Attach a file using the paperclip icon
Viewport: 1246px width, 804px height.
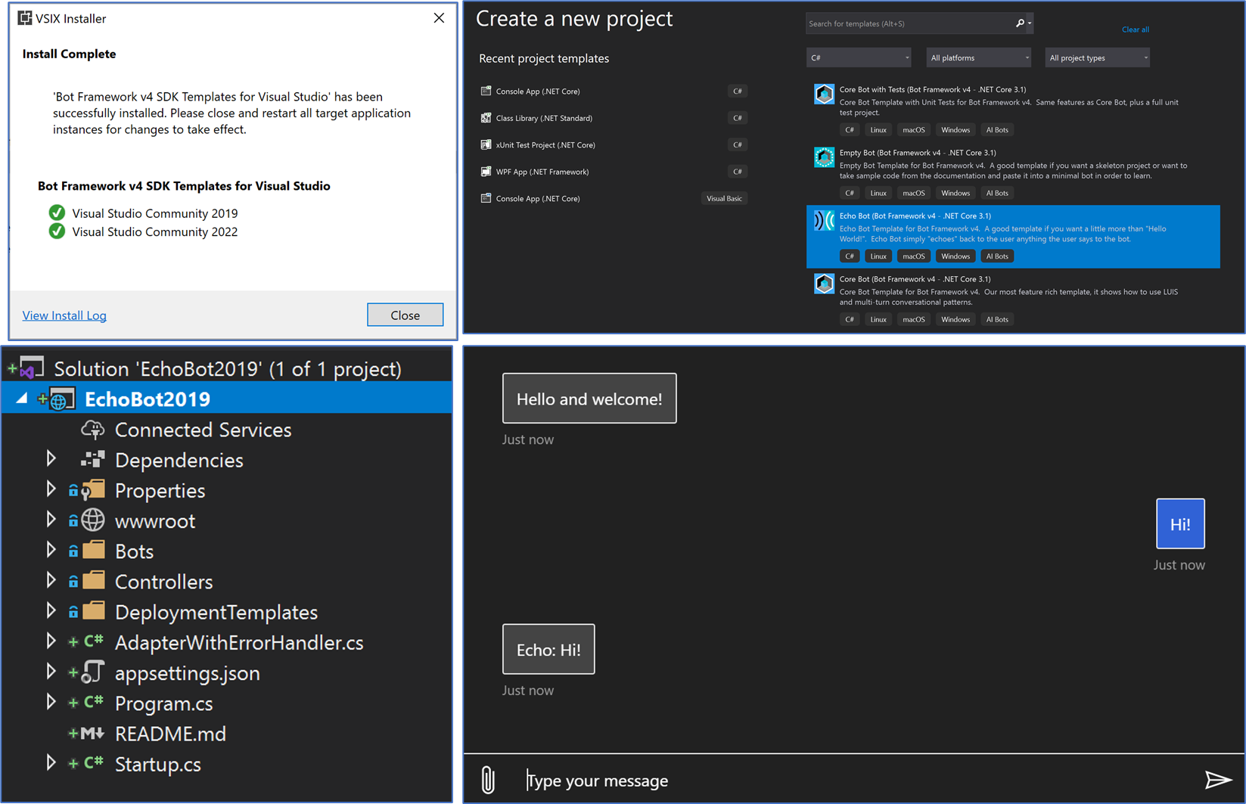(487, 779)
